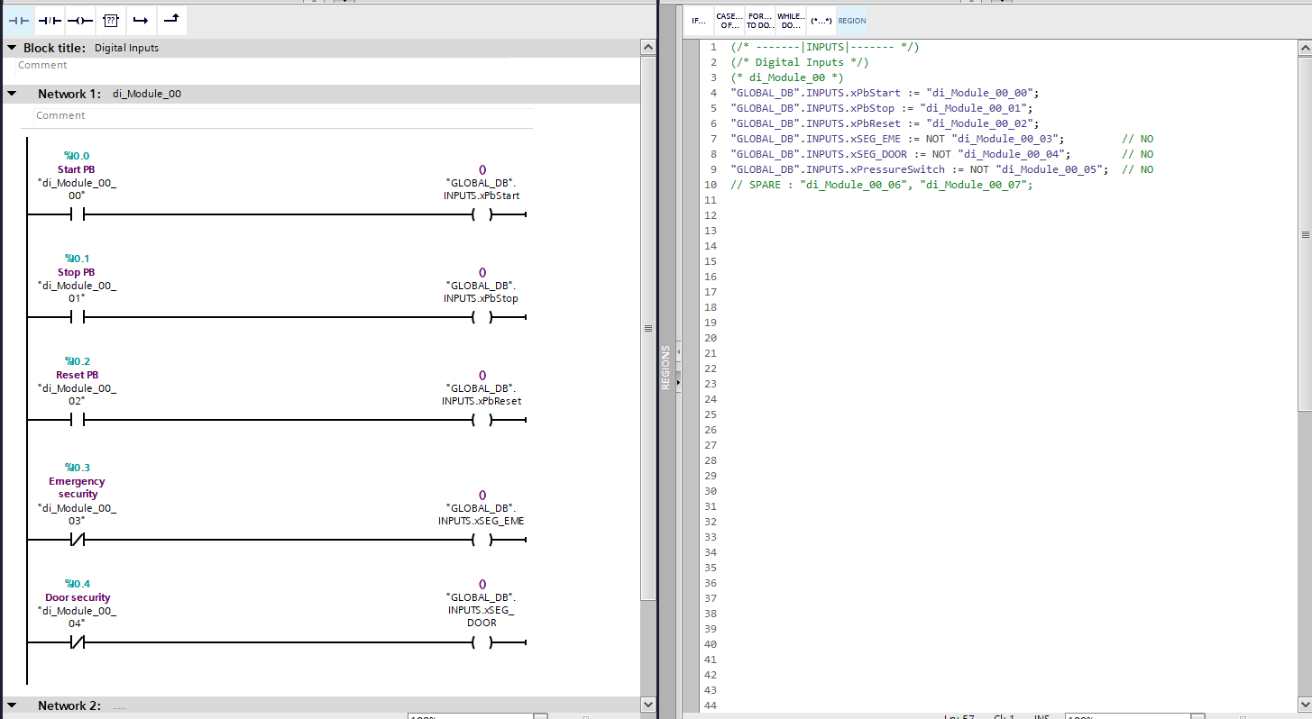Click the REGION toolbar button
Image resolution: width=1312 pixels, height=719 pixels.
pyautogui.click(x=852, y=21)
